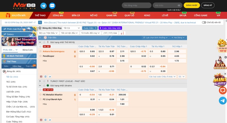The height and width of the screenshot is (123, 227).
Task: Click the search icon beside the timestamp
Action: click(x=40, y=22)
